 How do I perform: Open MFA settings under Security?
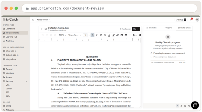point(8,85)
